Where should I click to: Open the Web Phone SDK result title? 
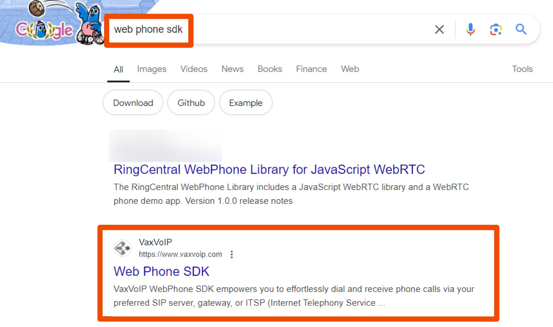[x=161, y=271]
